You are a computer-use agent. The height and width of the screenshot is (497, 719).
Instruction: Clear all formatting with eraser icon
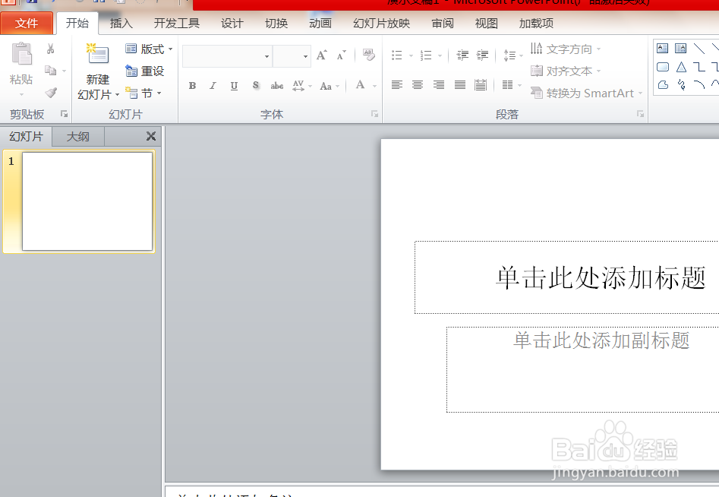pos(369,55)
